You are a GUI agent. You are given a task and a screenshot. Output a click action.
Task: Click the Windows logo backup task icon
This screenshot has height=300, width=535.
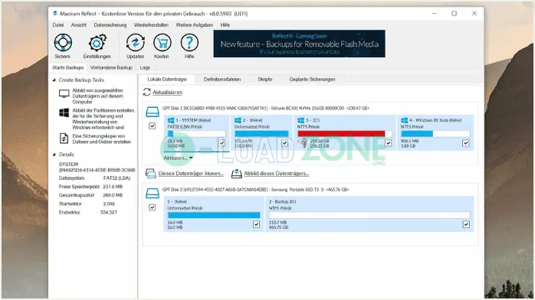64,112
